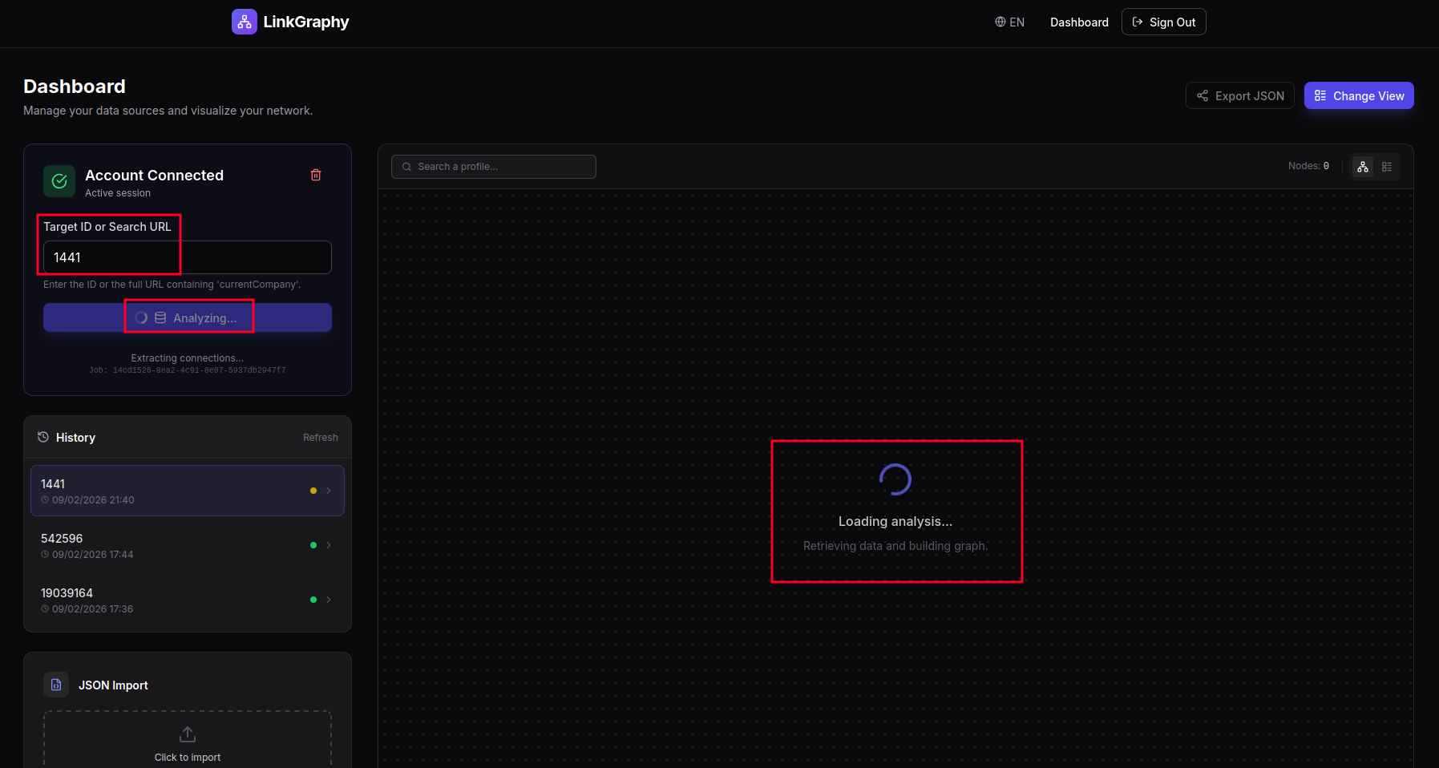This screenshot has width=1439, height=768.
Task: Click the globe icon beside EN
Action: (x=1000, y=22)
